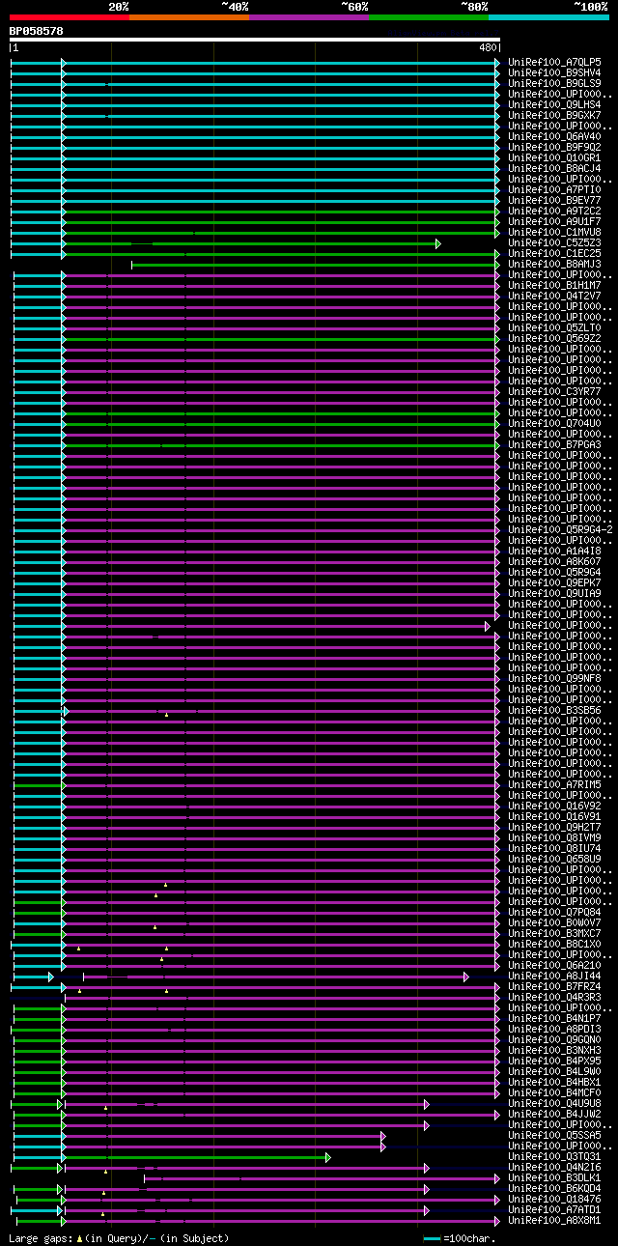Screen dimensions: 618x1246
Task: Click the Large gaps legend text
Action: (119, 1238)
